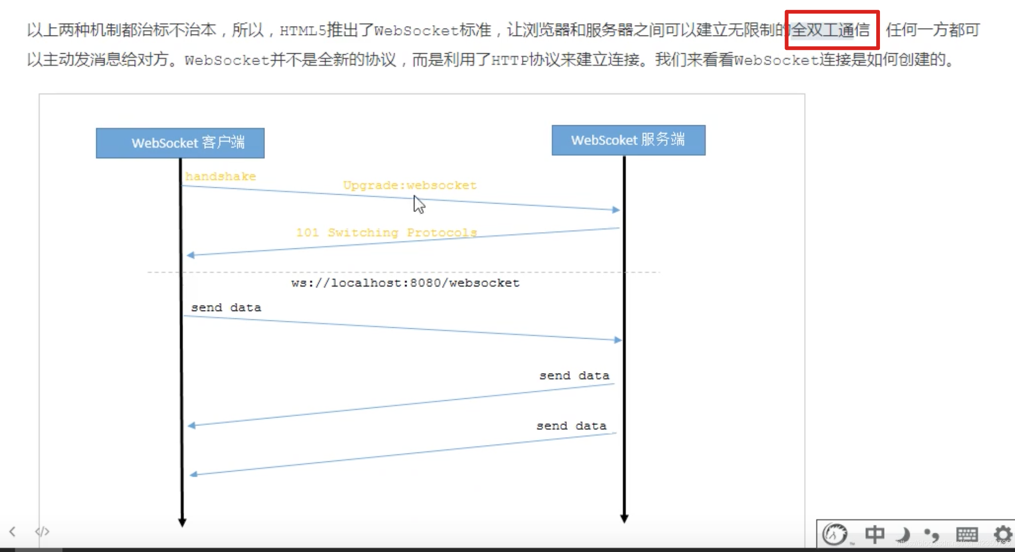Toggle the Chinese punctuation mode icon
1015x552 pixels.
(x=932, y=535)
